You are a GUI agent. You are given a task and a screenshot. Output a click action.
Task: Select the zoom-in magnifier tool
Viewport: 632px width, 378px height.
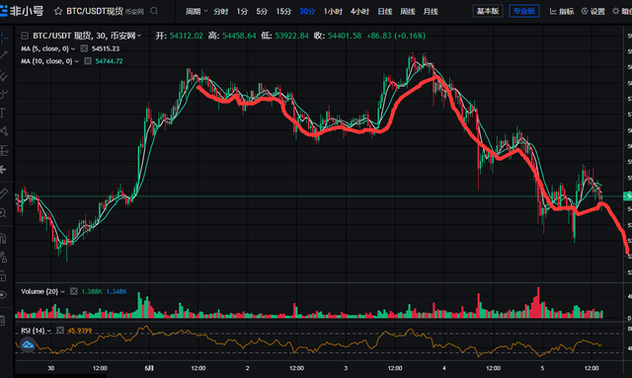click(x=3, y=213)
